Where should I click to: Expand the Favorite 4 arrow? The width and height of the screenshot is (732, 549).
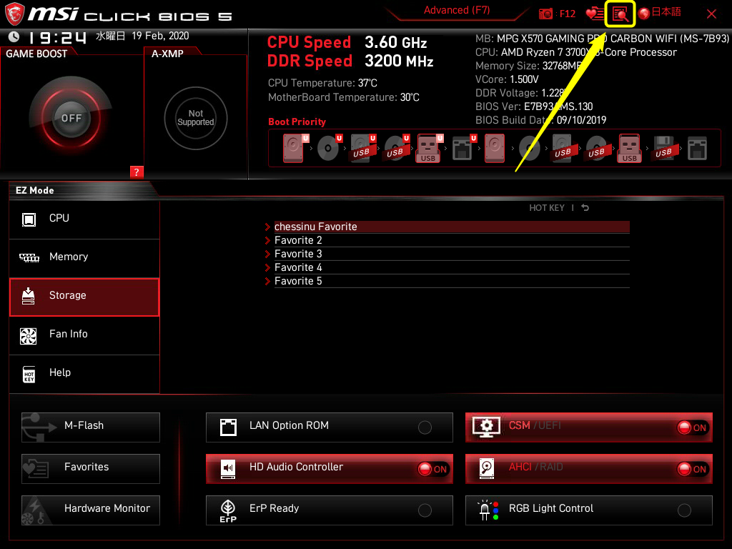point(267,267)
